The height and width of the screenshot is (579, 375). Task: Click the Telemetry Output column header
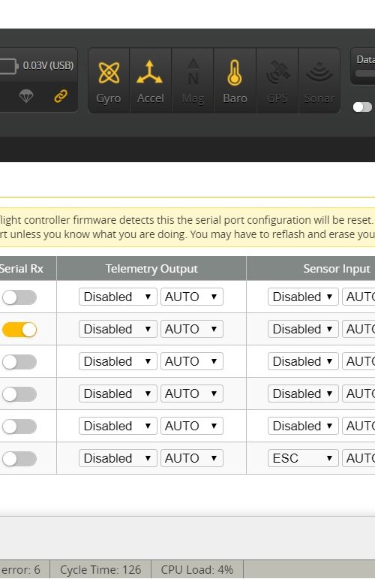click(x=151, y=268)
